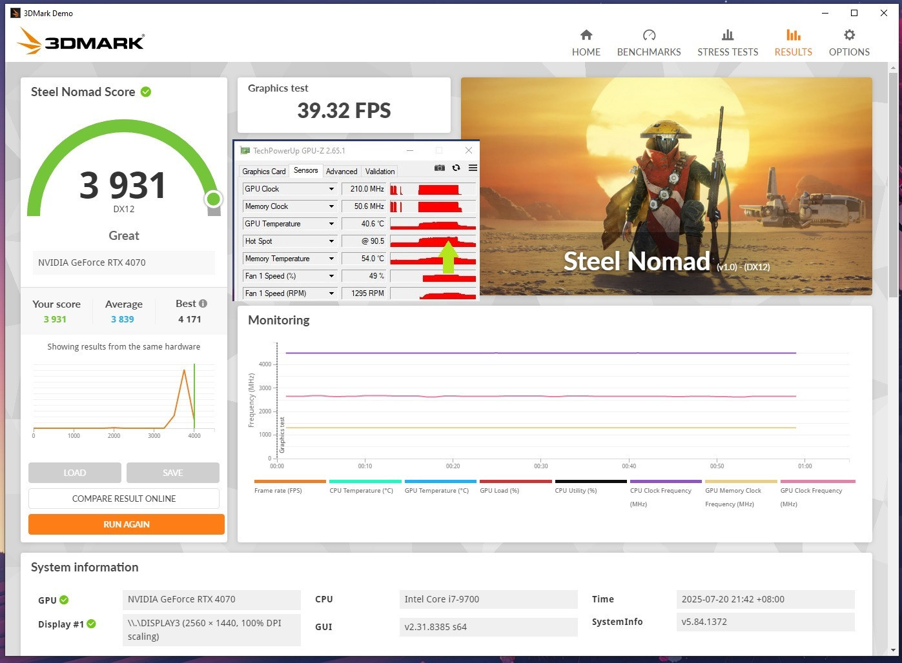Expand the Hot Spot sensor dropdown
This screenshot has width=902, height=663.
[x=331, y=241]
